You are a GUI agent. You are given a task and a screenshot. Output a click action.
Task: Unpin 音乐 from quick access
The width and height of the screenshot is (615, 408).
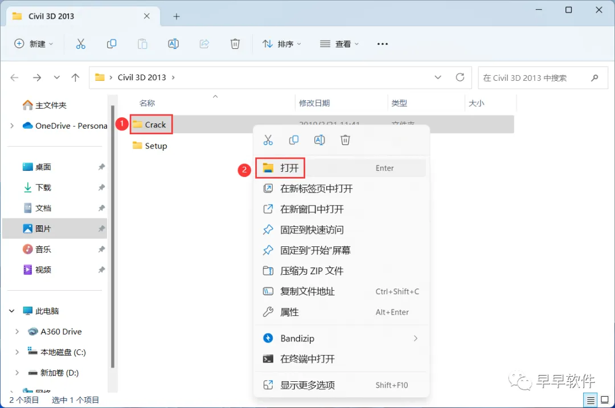101,249
